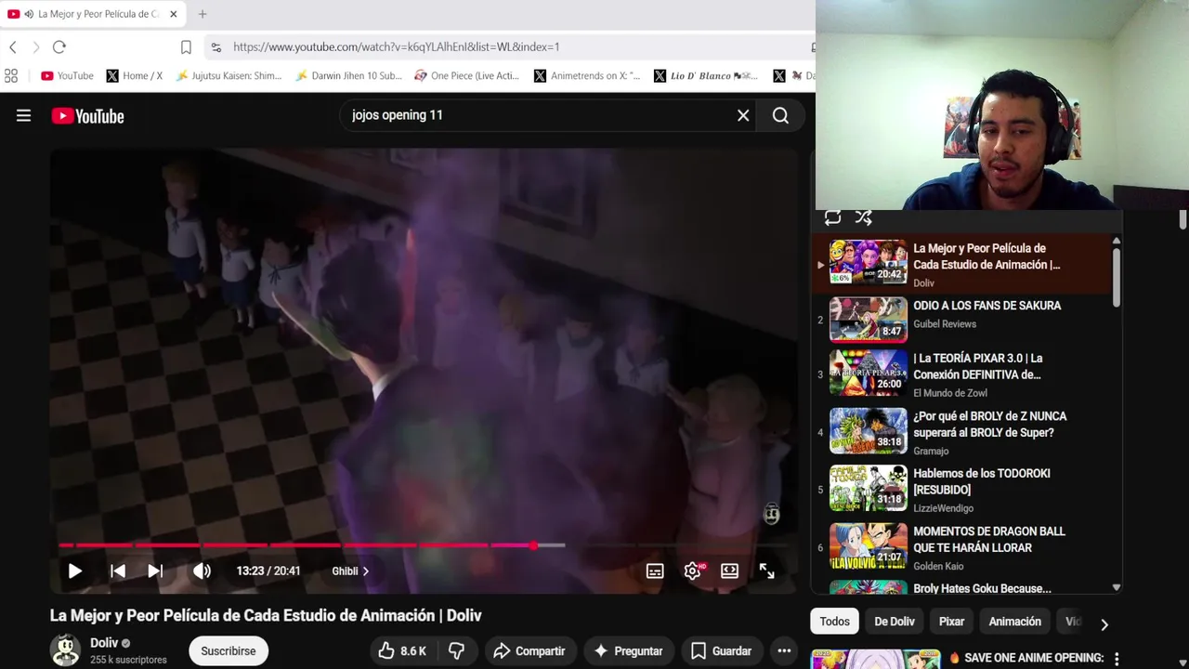Skip to the next playlist video

pyautogui.click(x=155, y=571)
